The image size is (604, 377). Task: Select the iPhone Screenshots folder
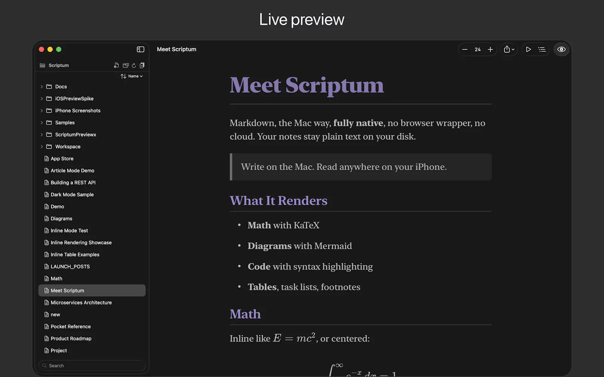(x=92, y=111)
